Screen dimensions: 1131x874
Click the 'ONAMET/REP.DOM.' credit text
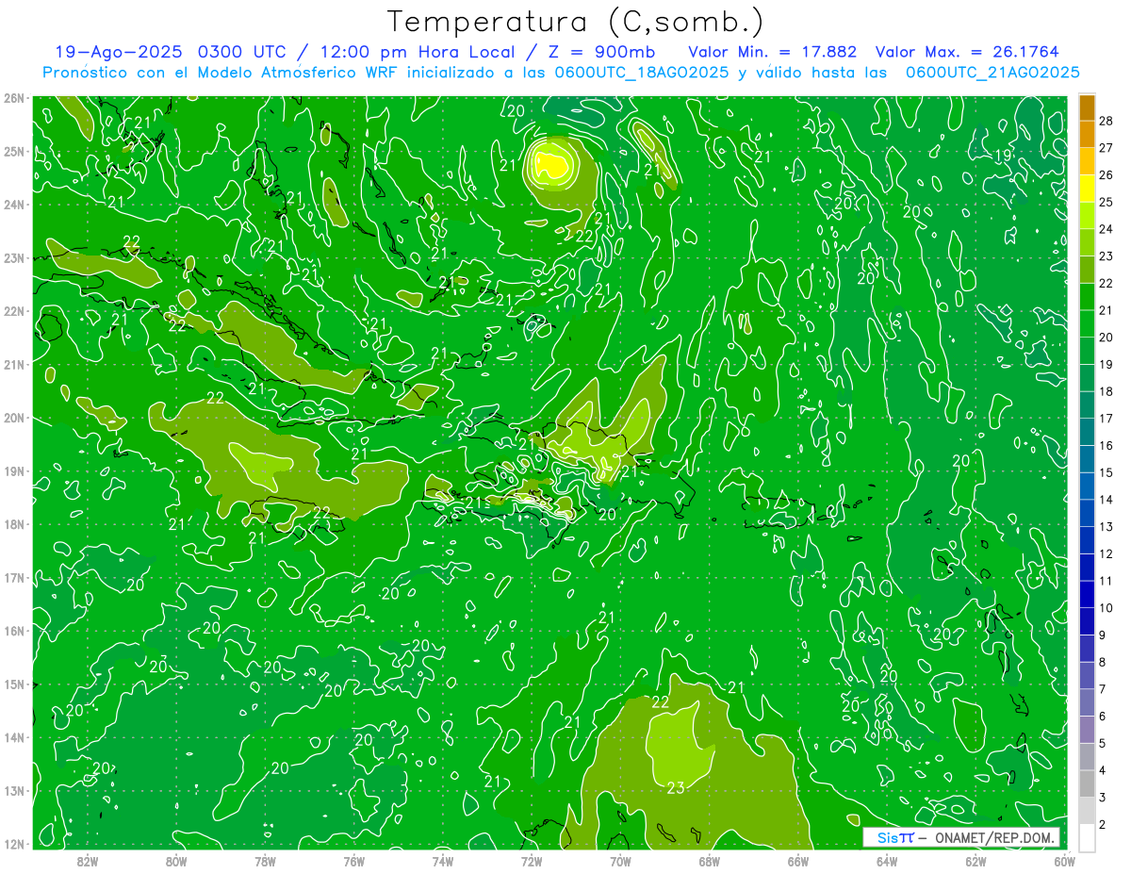pyautogui.click(x=994, y=837)
